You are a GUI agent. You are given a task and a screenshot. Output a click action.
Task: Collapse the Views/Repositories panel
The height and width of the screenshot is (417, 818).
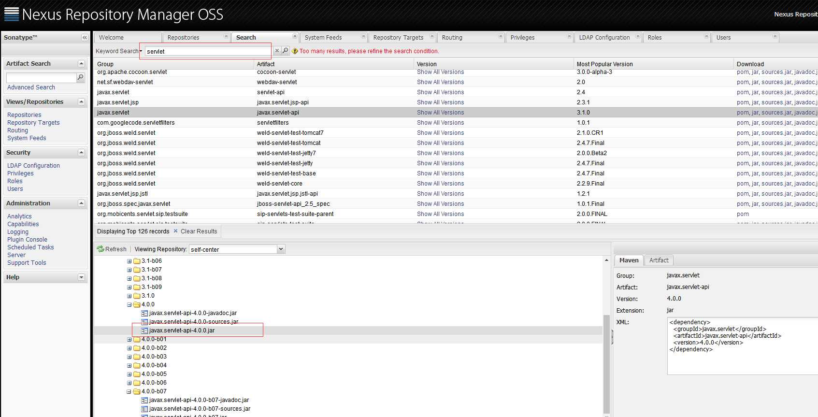pyautogui.click(x=81, y=102)
